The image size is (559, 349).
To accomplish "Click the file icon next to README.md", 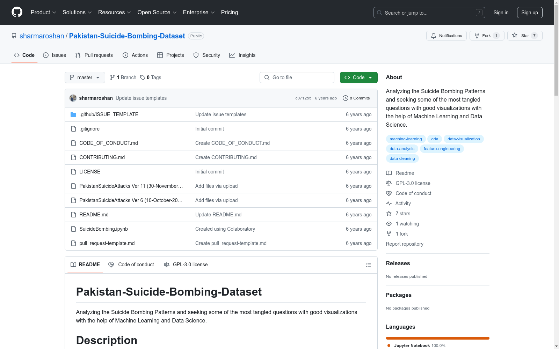I will [x=73, y=215].
